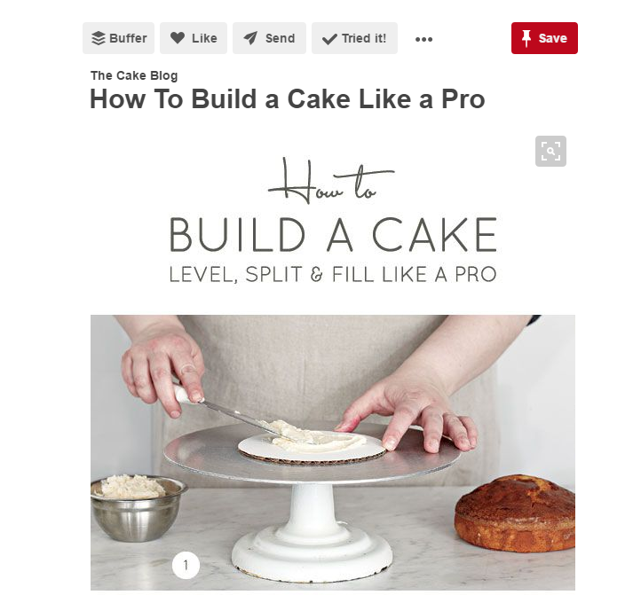The width and height of the screenshot is (641, 595).
Task: Click the BUILD A CAKE headline graphic
Action: coord(333,235)
